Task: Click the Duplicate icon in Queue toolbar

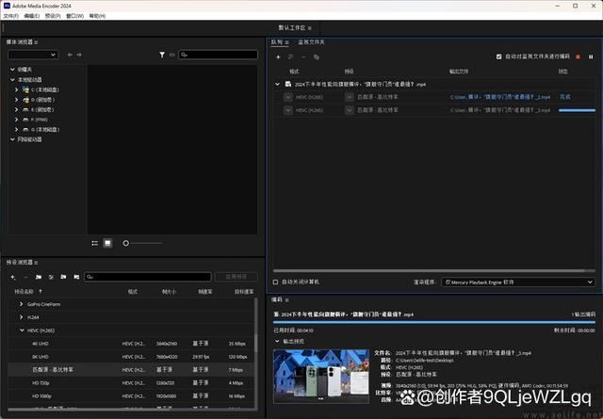Action: 316,56
